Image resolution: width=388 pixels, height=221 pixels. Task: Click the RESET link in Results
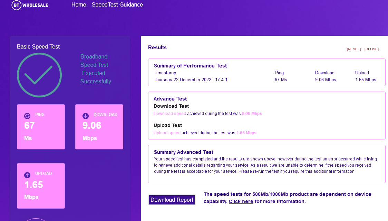354,49
